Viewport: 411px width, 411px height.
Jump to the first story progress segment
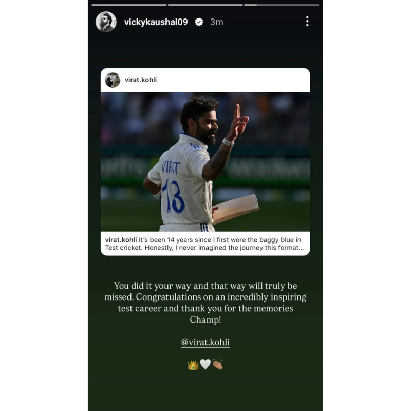(x=129, y=5)
